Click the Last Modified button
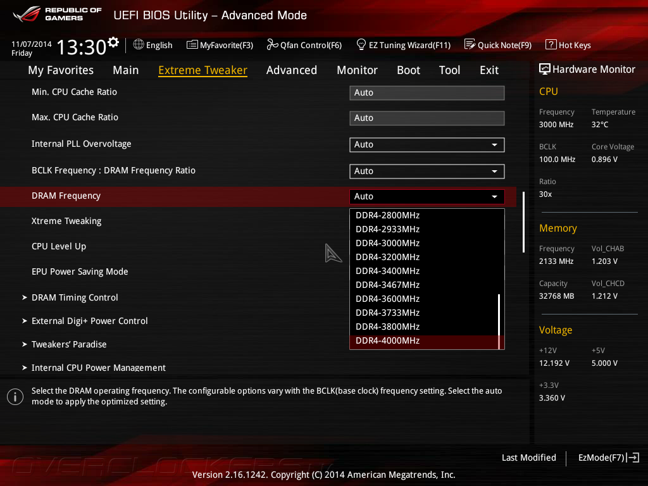This screenshot has width=648, height=486. 528,458
